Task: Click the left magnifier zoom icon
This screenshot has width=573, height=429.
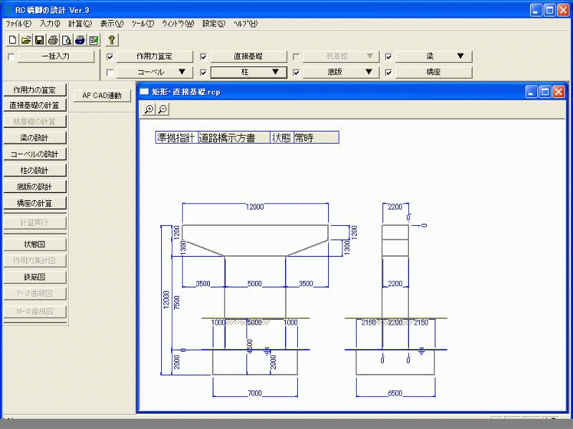Action: (149, 109)
